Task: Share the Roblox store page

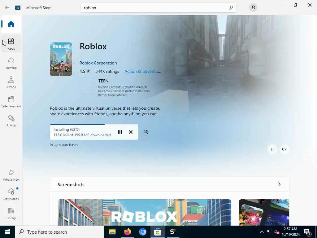Action: [x=146, y=132]
